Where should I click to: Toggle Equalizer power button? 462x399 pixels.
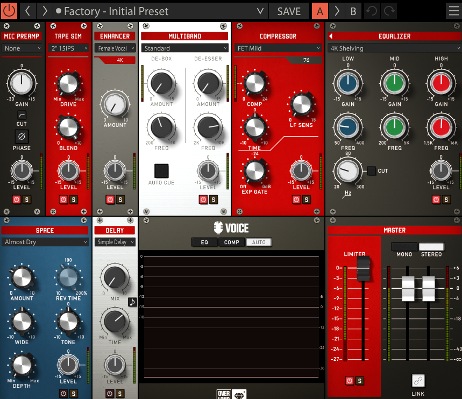436,199
